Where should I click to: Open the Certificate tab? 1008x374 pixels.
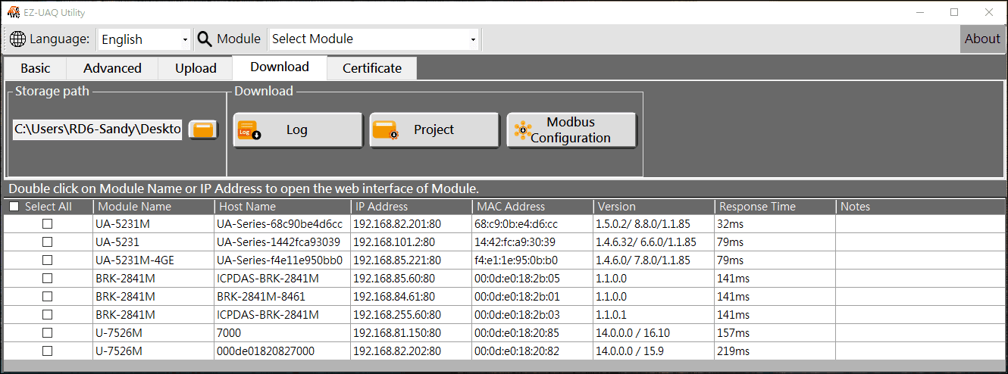(371, 68)
